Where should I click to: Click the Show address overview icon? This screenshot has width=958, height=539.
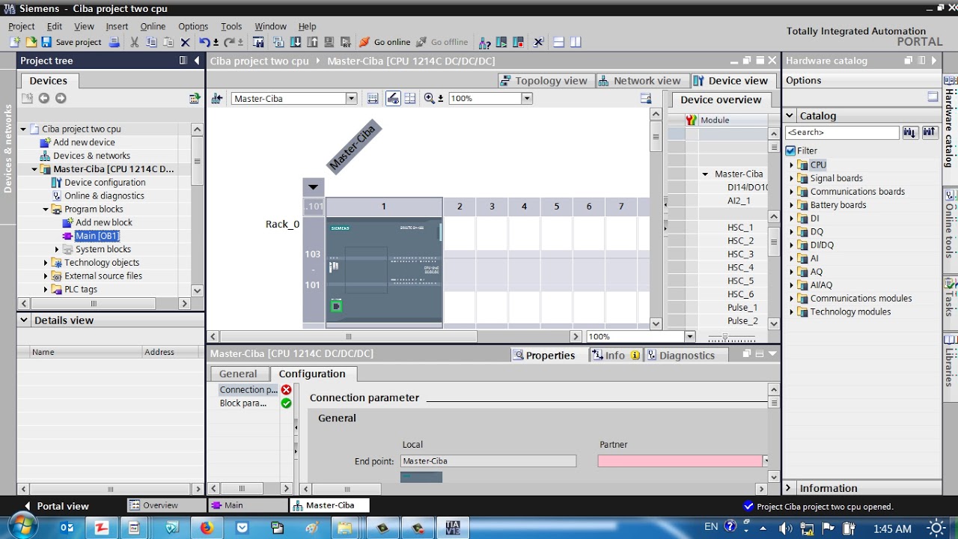click(372, 98)
